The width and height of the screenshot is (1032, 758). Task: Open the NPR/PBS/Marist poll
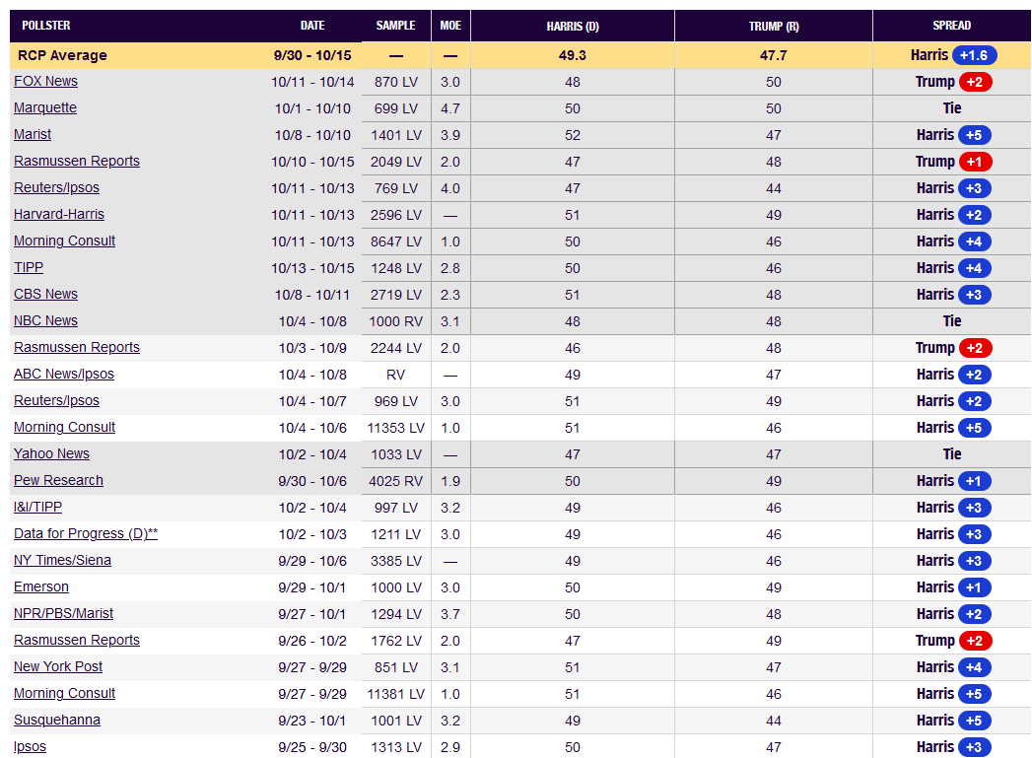[63, 614]
